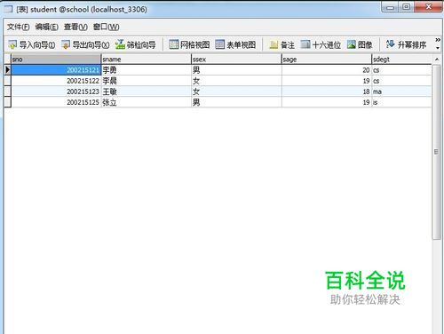Click ssex cell in 李勇 row
444x334 pixels.
(x=236, y=70)
